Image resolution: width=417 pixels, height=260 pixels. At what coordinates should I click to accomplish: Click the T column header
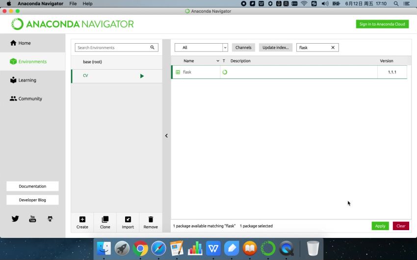224,61
